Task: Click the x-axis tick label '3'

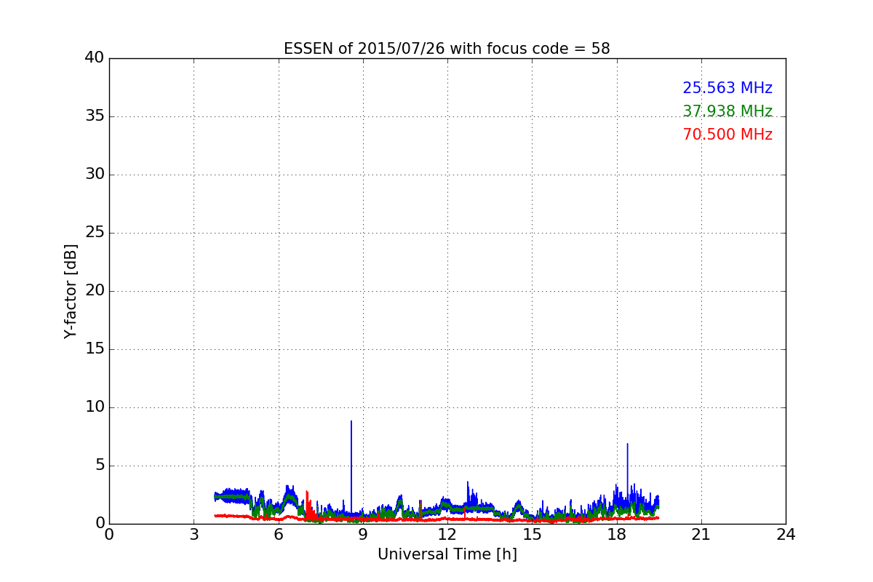Action: click(x=194, y=535)
